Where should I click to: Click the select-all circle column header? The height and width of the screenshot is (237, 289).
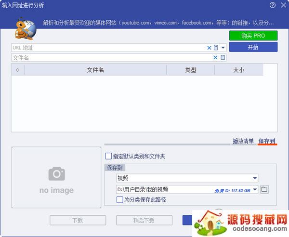(x=18, y=70)
